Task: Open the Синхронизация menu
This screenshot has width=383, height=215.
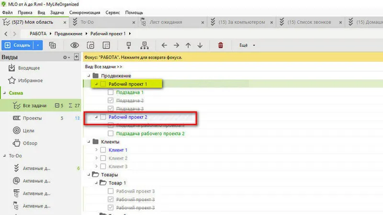Action: 85,12
